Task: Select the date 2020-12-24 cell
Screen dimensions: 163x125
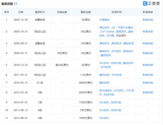Action: (21, 20)
